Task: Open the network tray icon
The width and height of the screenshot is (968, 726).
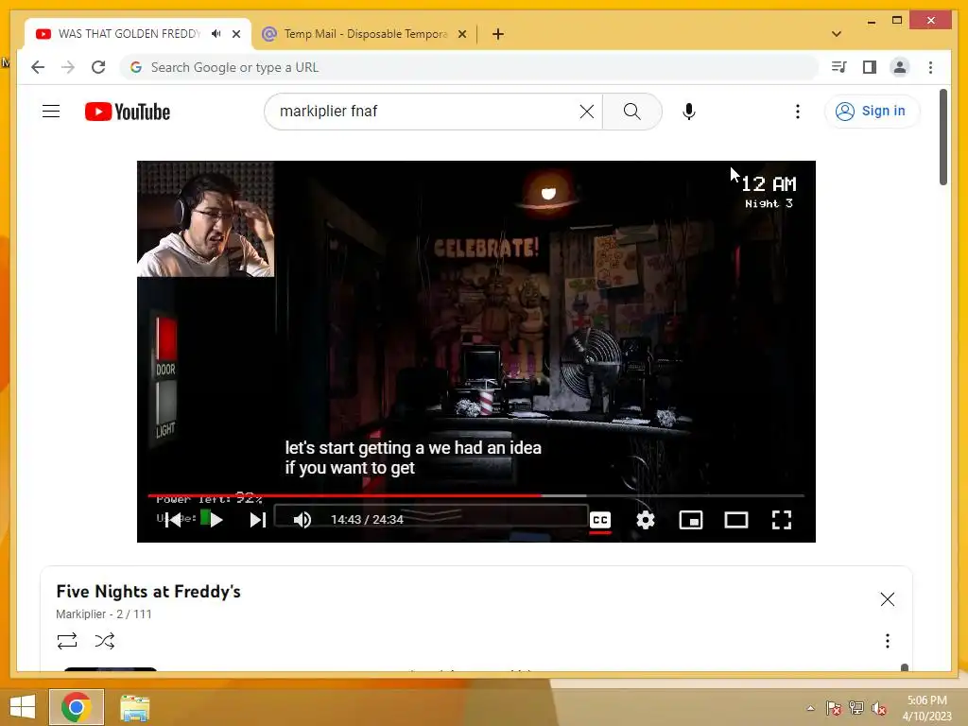Action: pyautogui.click(x=856, y=708)
